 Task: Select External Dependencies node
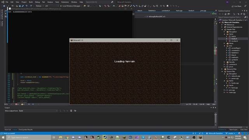(234, 27)
